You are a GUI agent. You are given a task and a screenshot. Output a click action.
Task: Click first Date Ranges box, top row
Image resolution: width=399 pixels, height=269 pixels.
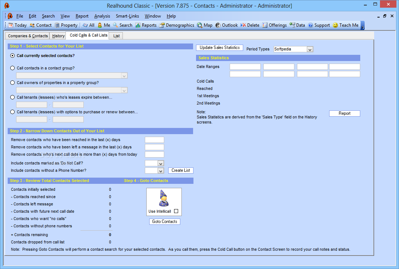pos(245,67)
